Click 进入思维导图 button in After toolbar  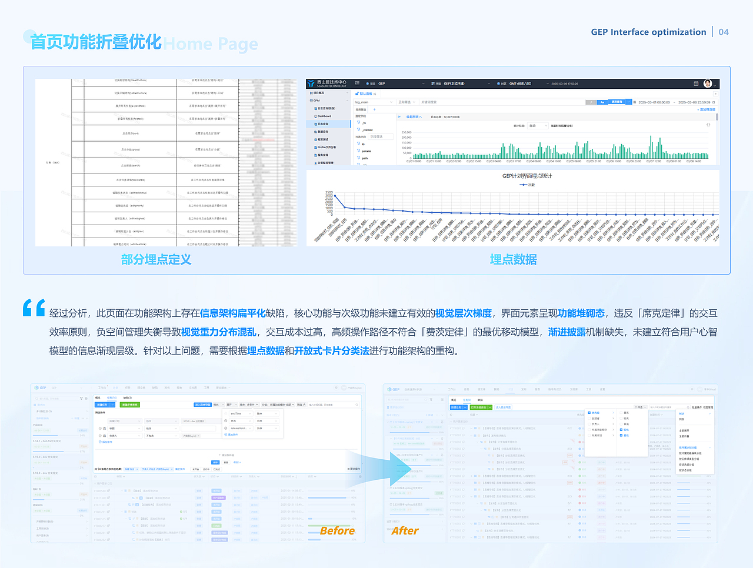(504, 407)
